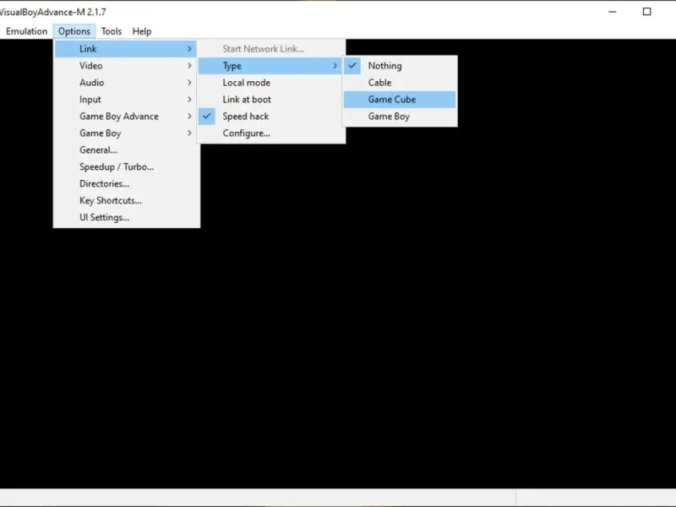Choose Game Boy link type

[400, 116]
